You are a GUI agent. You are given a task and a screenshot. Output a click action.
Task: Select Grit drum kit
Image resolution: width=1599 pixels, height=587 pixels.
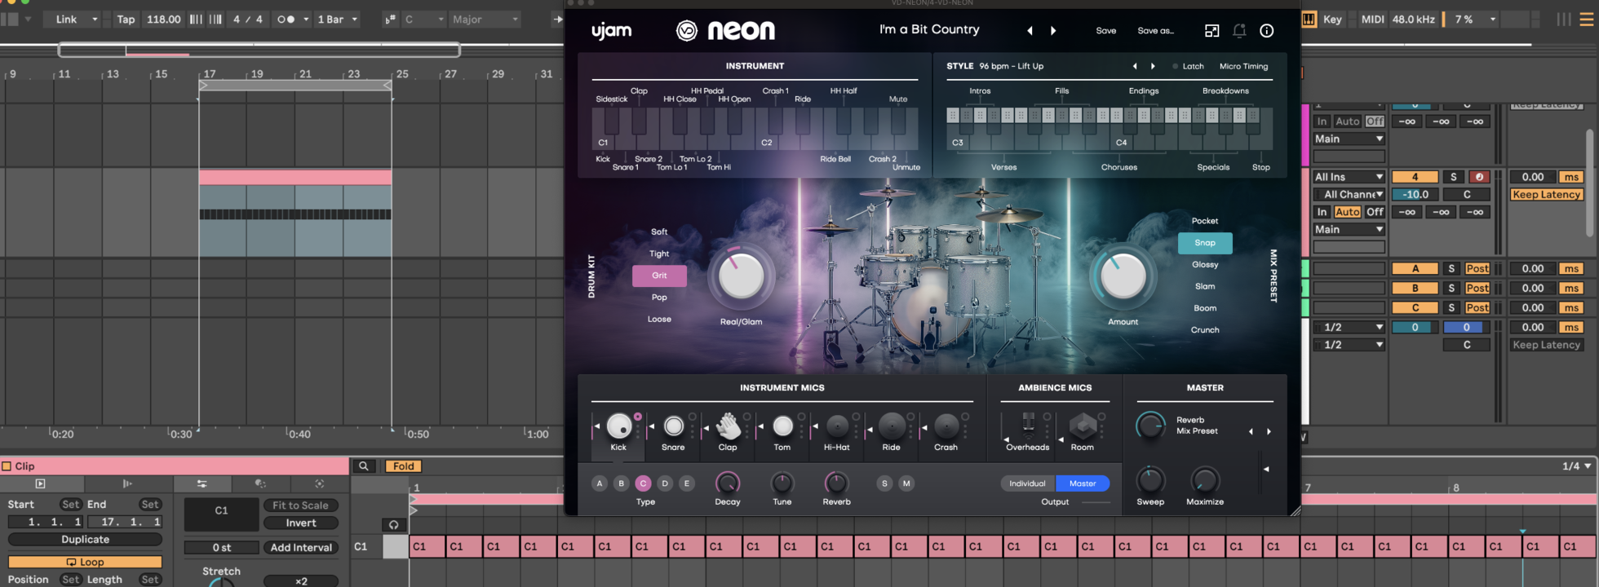coord(659,276)
